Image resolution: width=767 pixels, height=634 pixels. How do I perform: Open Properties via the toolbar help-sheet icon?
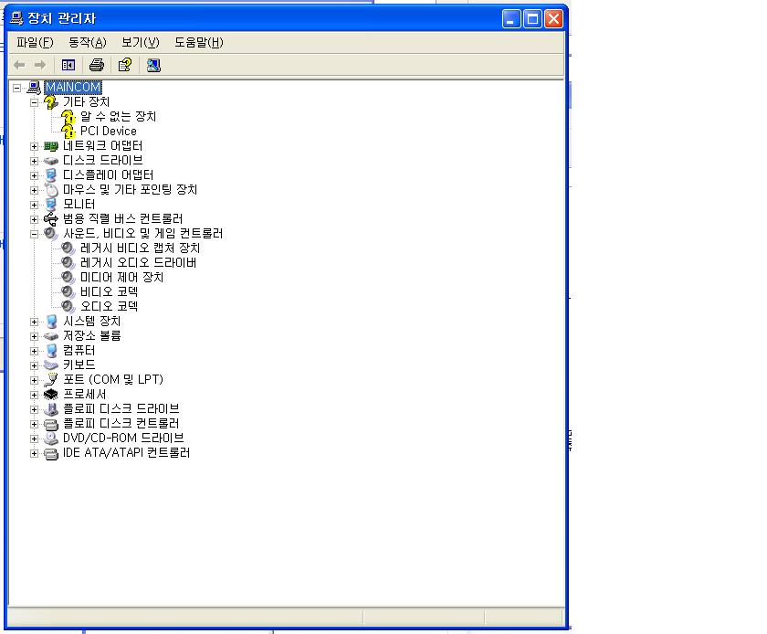click(125, 65)
